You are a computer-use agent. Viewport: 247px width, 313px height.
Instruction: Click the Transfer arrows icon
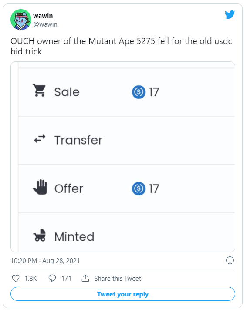tap(40, 139)
